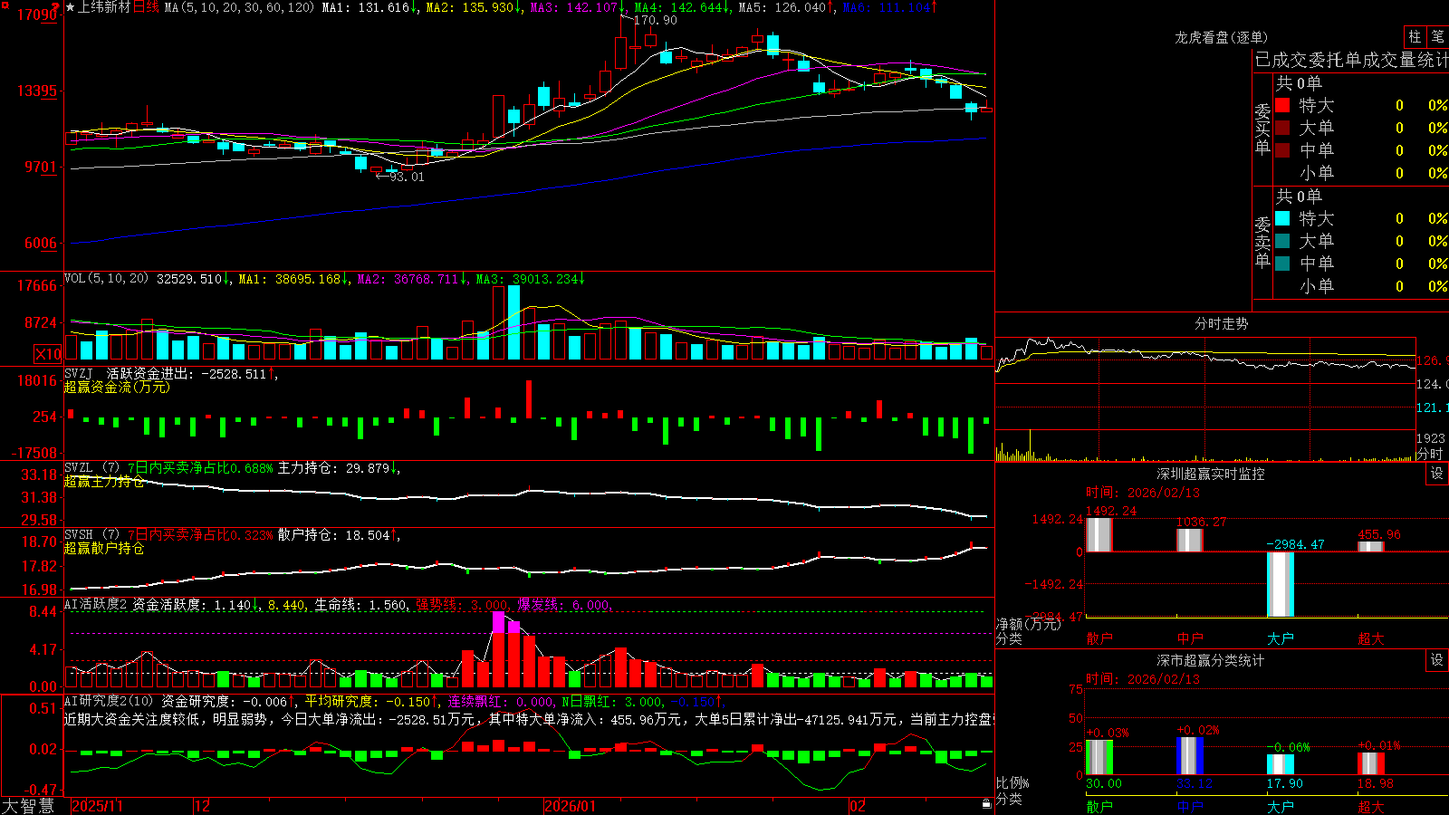Image resolution: width=1449 pixels, height=815 pixels.
Task: Switch to 笔 view in 龙虎看盘
Action: tap(1438, 36)
